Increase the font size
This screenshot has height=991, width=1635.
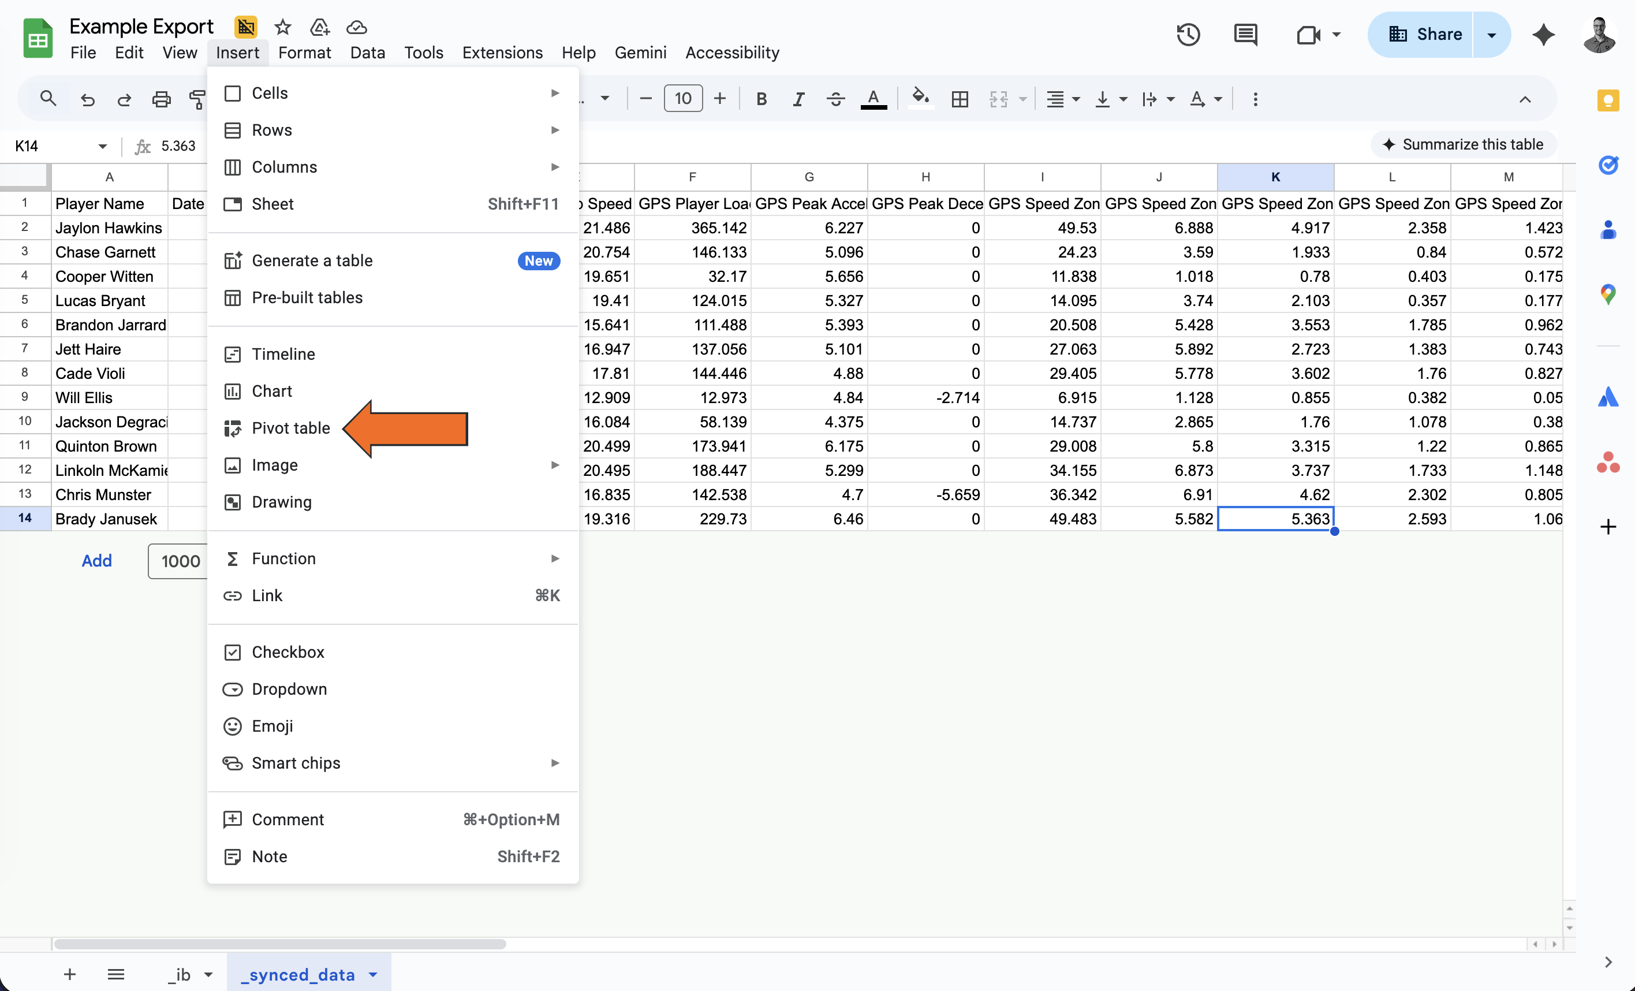point(720,99)
